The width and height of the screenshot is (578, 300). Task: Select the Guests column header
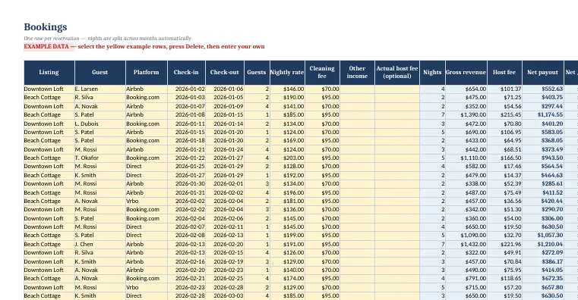point(257,73)
